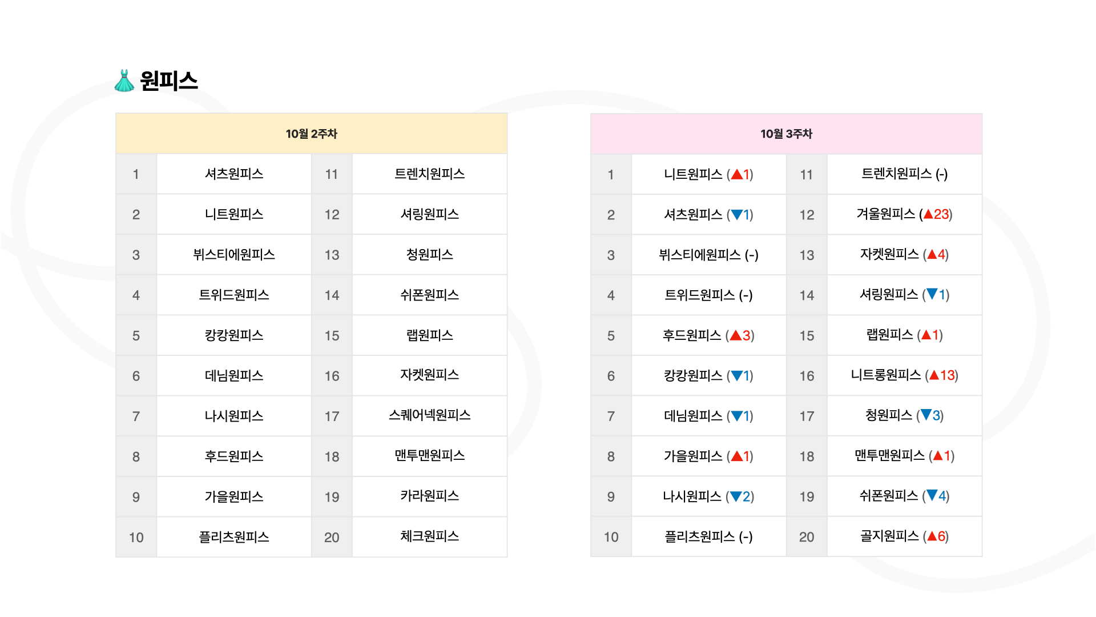
Task: Click rank number 20 beside 체크원피스
Action: coord(332,538)
